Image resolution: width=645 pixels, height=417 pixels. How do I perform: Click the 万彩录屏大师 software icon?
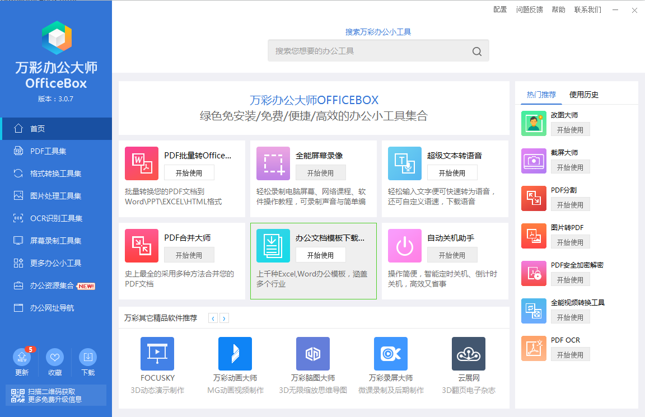pos(390,354)
